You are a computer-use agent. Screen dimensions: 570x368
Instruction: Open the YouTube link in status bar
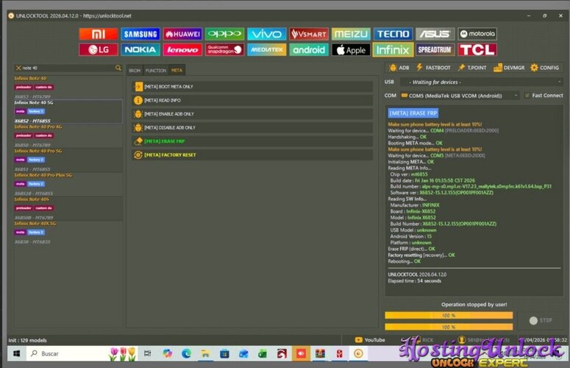coord(370,340)
